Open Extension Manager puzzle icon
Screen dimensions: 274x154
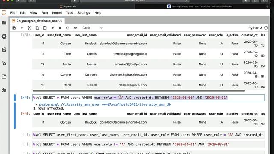(x=4, y=90)
